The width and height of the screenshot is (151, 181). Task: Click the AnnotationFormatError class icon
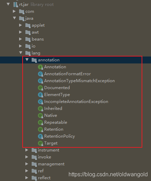(x=40, y=74)
